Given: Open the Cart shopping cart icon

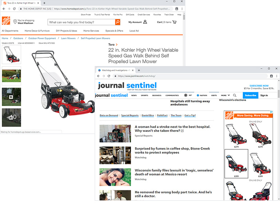Looking at the screenshot, I should 174,22.
